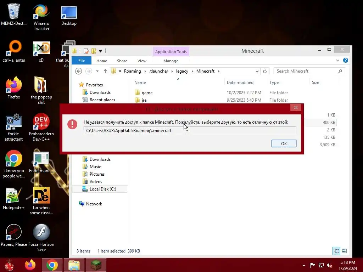
Task: Expand the legacy breadcrumb arrow
Action: [192, 71]
